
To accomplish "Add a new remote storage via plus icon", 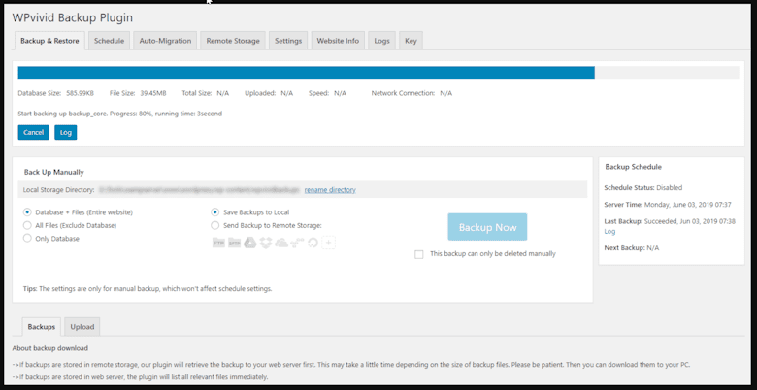I will pyautogui.click(x=328, y=243).
